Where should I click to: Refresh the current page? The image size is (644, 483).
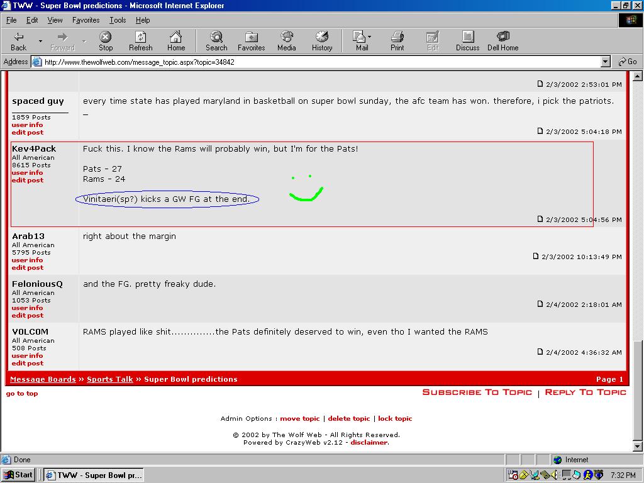[141, 41]
